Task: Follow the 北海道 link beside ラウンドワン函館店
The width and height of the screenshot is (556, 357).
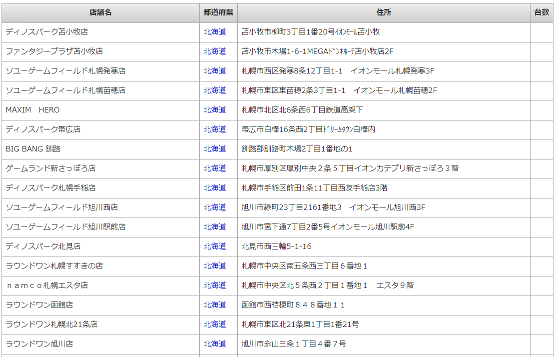Action: pyautogui.click(x=214, y=305)
